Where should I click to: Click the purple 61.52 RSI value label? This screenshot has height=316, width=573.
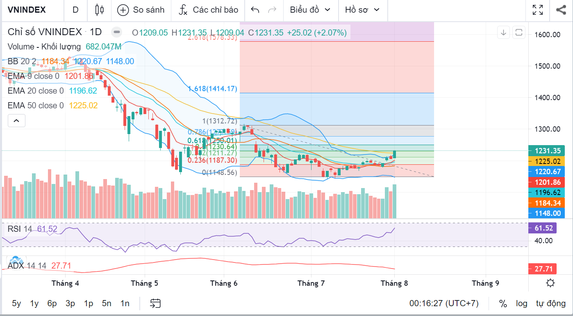click(x=543, y=228)
